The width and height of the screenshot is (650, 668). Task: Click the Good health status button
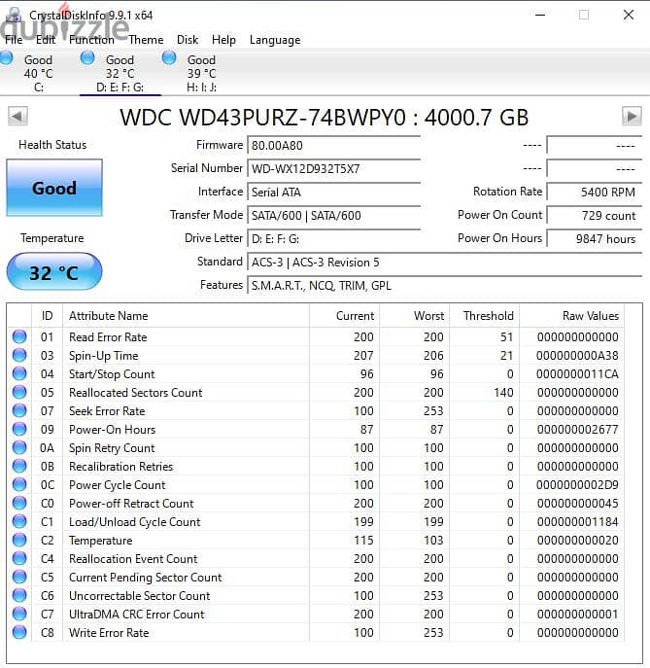click(x=54, y=188)
